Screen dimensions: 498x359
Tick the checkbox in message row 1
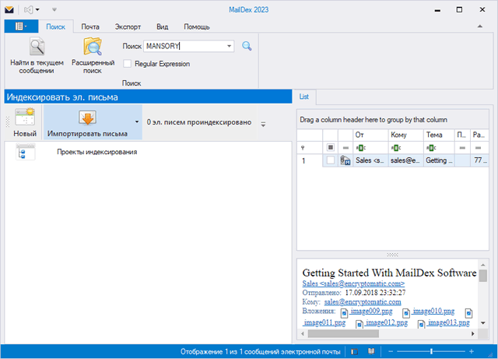331,160
